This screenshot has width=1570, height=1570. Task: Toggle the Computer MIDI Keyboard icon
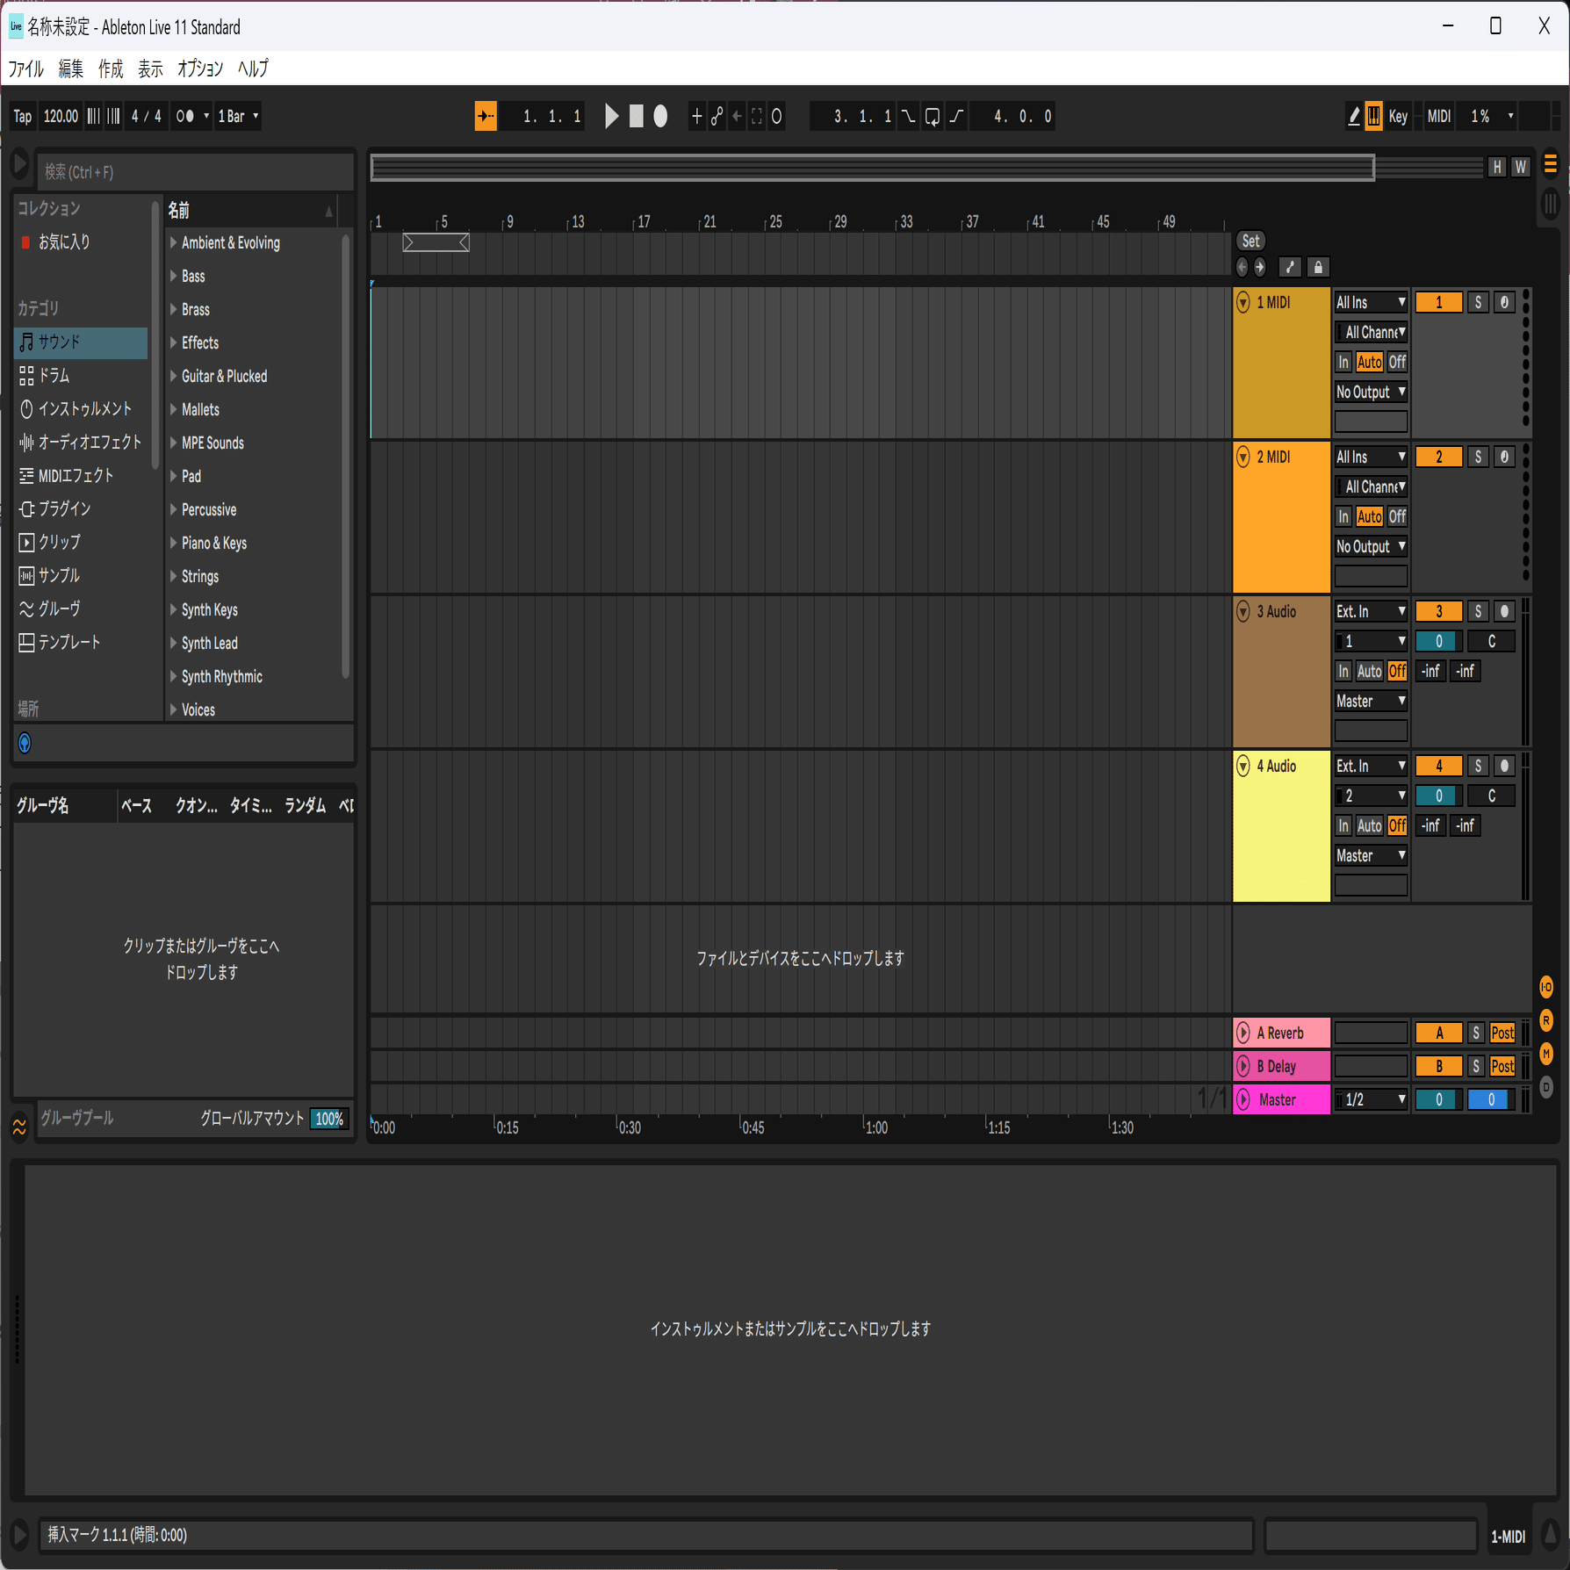click(x=1373, y=116)
